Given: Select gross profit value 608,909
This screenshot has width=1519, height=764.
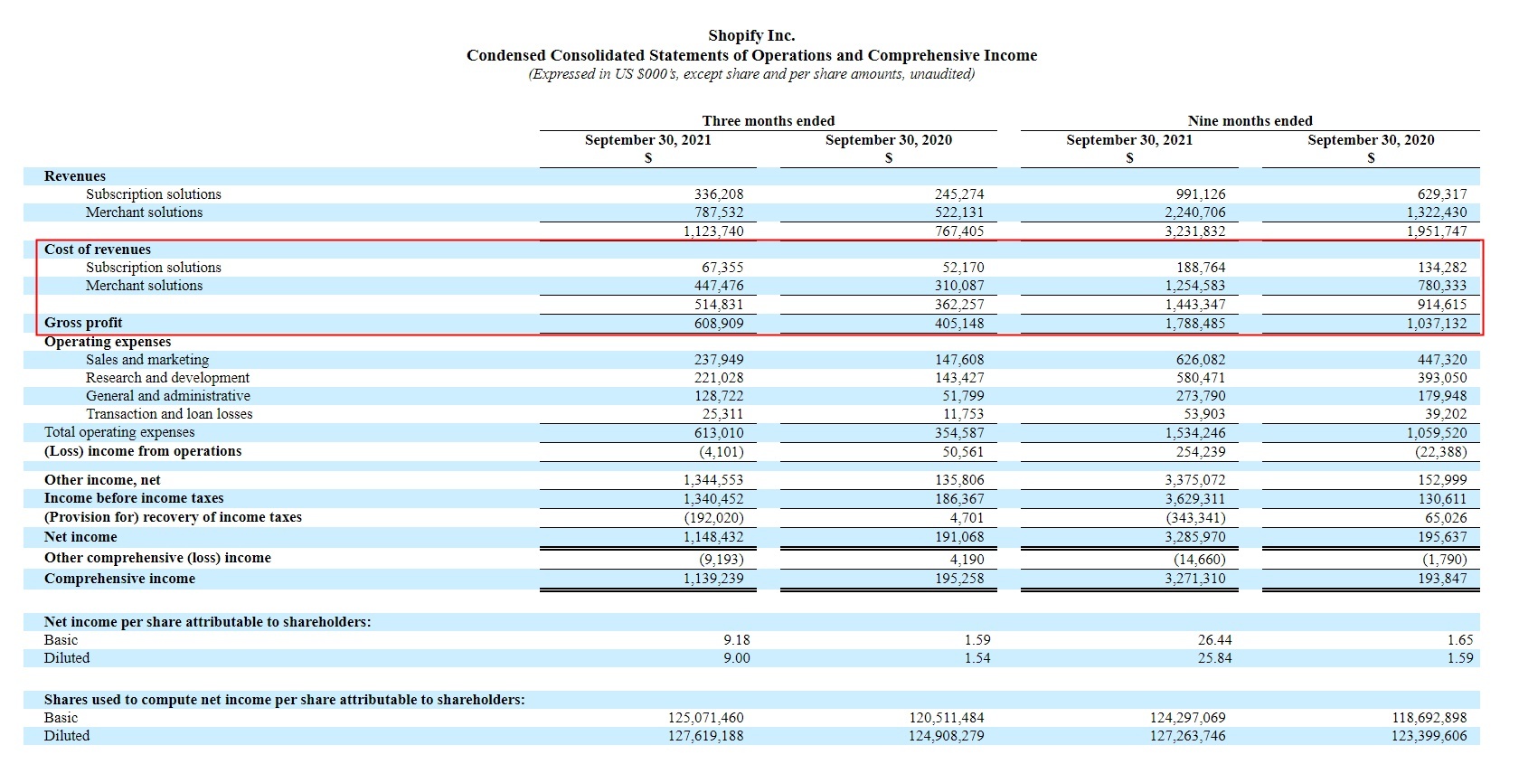Looking at the screenshot, I should 719,324.
